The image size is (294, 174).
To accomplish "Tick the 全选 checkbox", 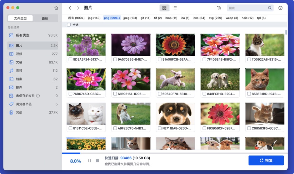I will tap(69, 25).
